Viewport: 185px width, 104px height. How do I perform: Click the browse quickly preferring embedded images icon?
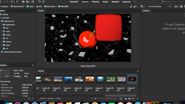click(x=131, y=6)
